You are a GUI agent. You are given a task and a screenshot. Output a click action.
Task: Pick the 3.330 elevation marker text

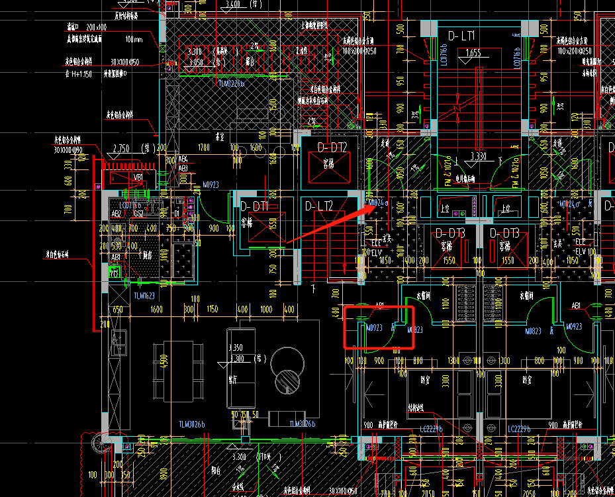coord(479,156)
